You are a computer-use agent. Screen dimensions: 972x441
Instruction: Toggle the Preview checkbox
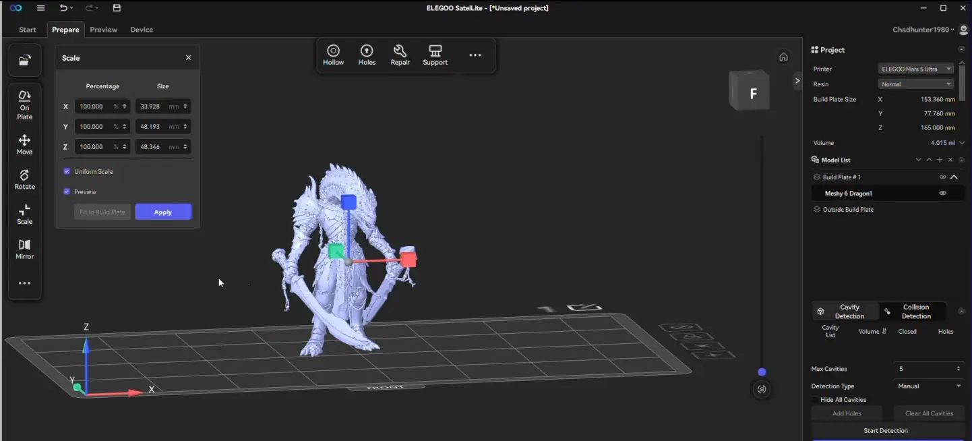pyautogui.click(x=67, y=192)
